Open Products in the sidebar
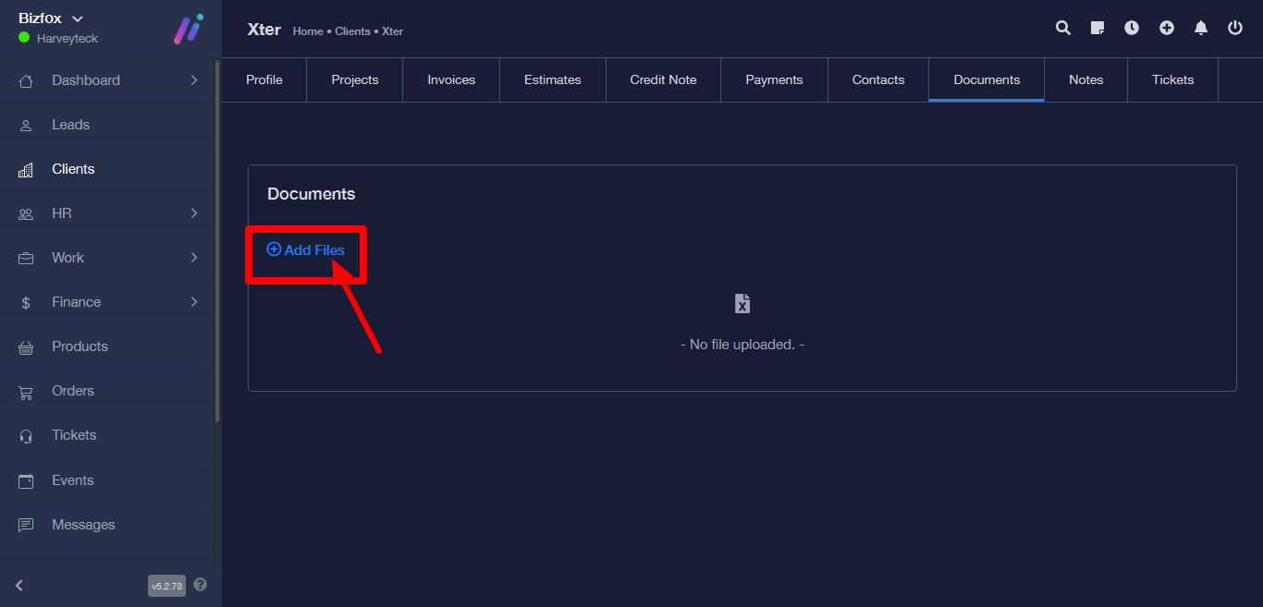The width and height of the screenshot is (1263, 607). point(80,346)
